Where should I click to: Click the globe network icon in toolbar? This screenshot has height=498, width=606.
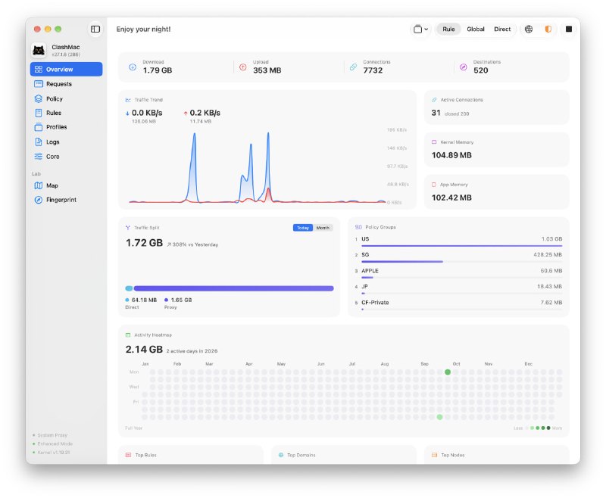point(528,29)
